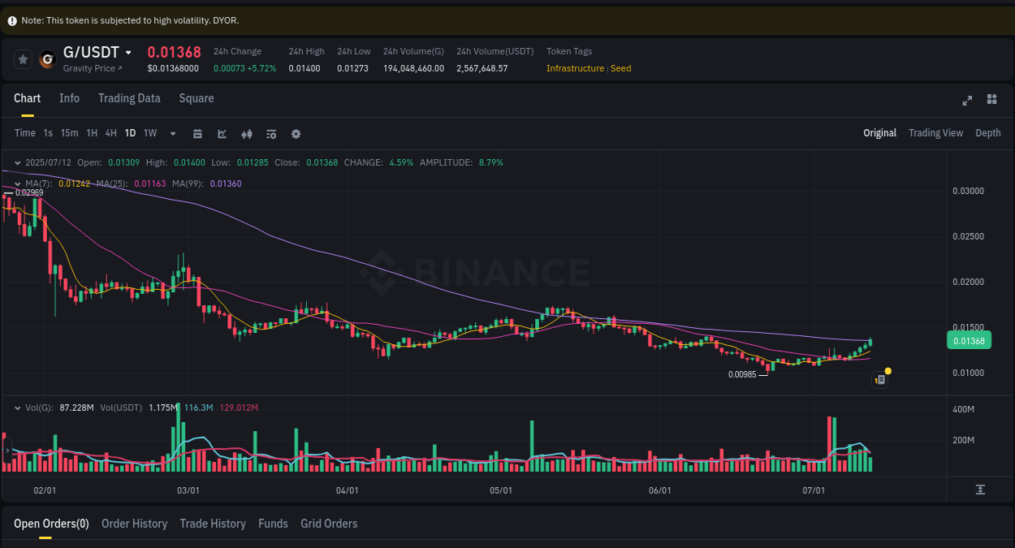Screen dimensions: 1015x548
Task: Favorite the G/USDT pair with star icon
Action: 23,58
